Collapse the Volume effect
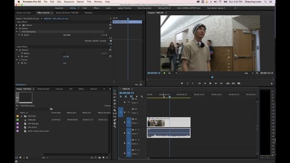The image size is (290, 163). pos(17,50)
